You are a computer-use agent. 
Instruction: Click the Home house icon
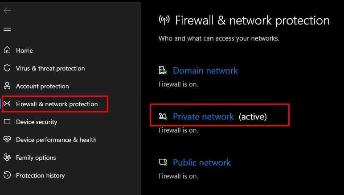[7, 50]
